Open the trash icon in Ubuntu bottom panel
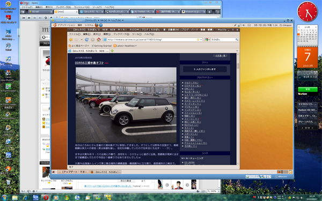This screenshot has height=201, width=322. click(x=290, y=172)
